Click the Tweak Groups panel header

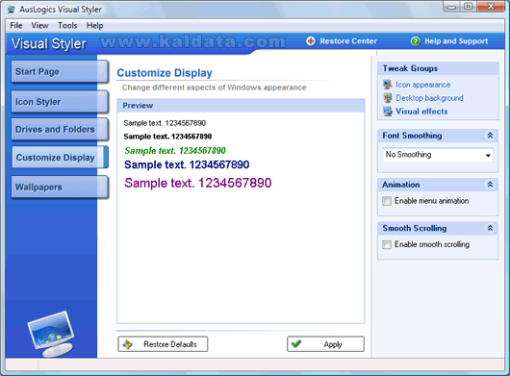coord(438,68)
